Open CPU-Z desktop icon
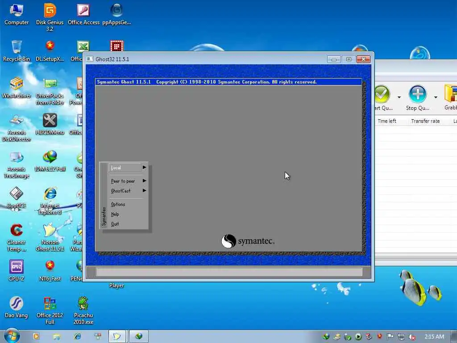Image resolution: width=457 pixels, height=343 pixels. point(17,271)
